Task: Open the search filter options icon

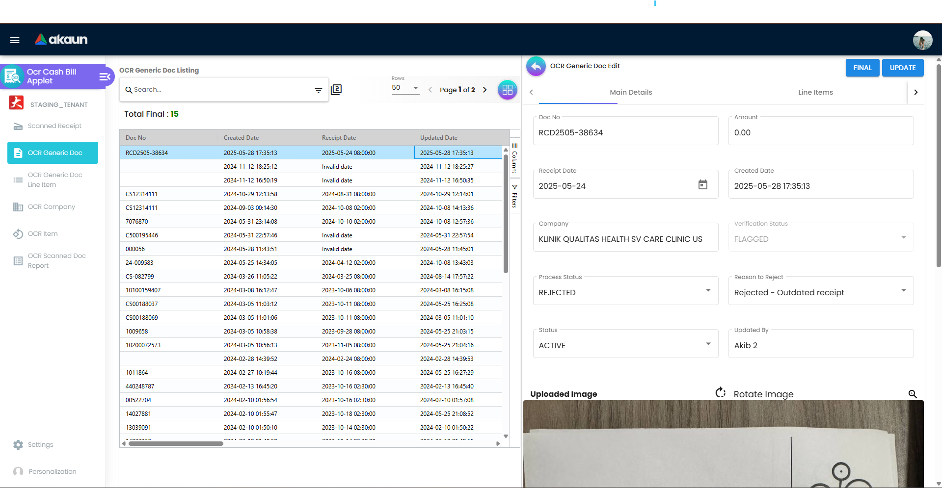Action: (x=319, y=90)
